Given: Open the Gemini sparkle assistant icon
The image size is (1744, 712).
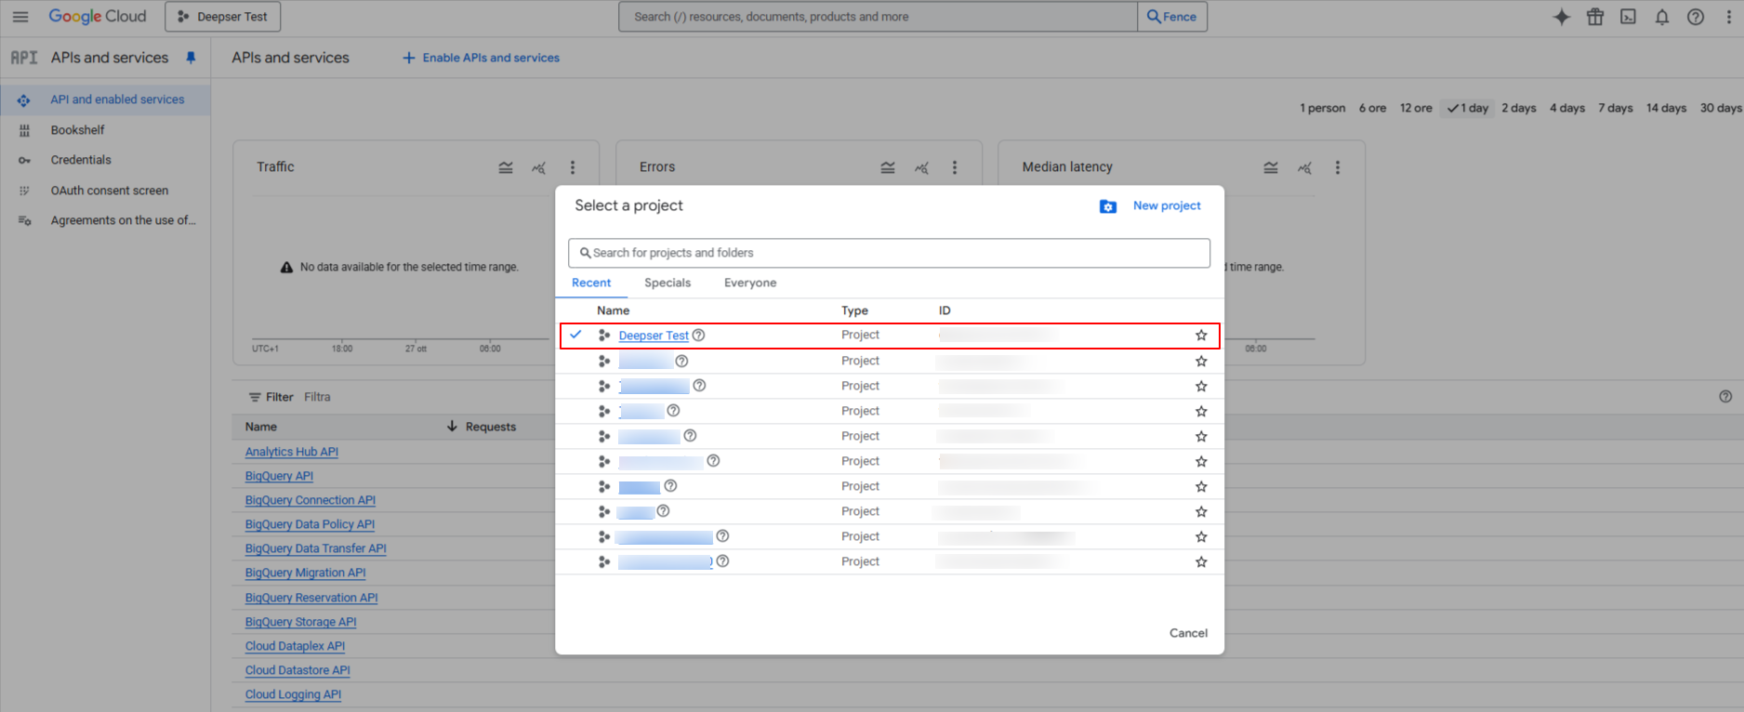Looking at the screenshot, I should pos(1562,17).
